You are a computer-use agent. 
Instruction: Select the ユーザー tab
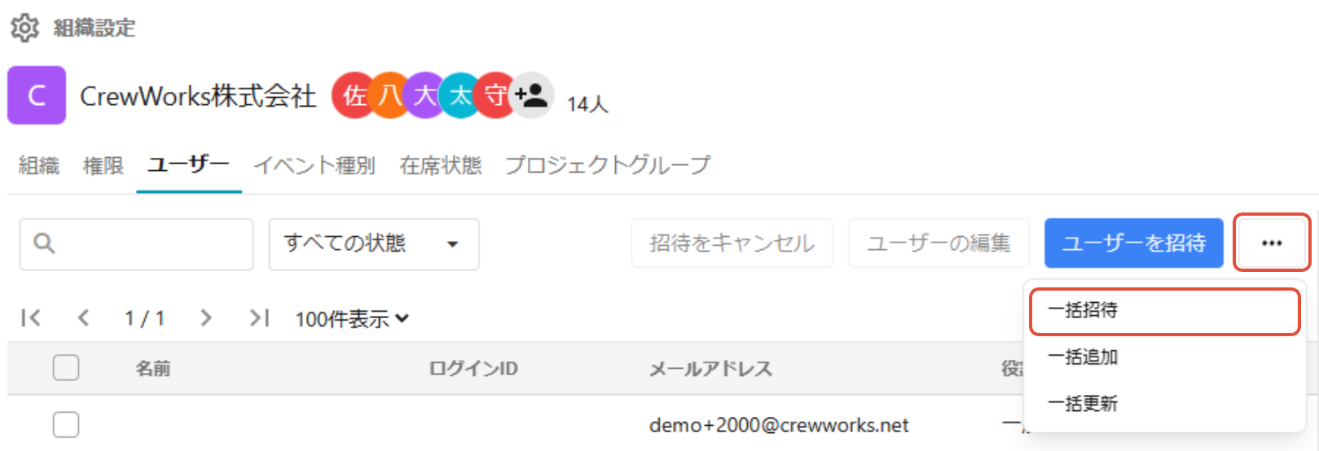pos(188,165)
